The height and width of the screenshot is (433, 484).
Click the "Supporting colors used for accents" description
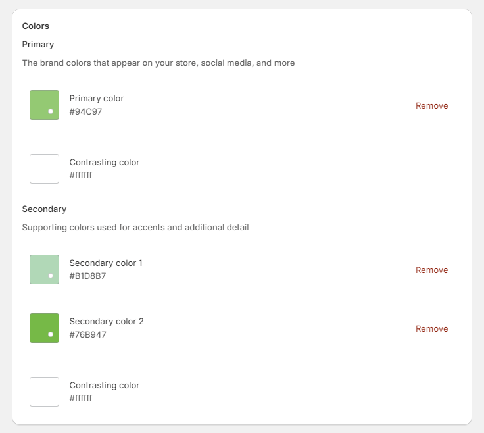135,228
